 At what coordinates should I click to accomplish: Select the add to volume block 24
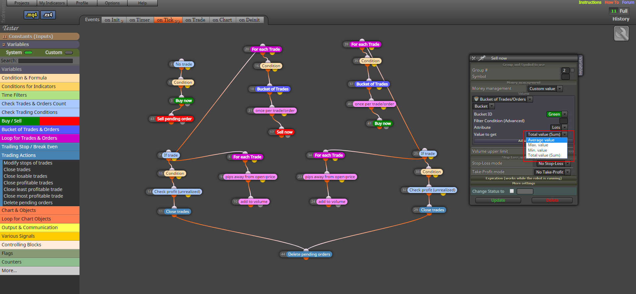click(x=332, y=202)
